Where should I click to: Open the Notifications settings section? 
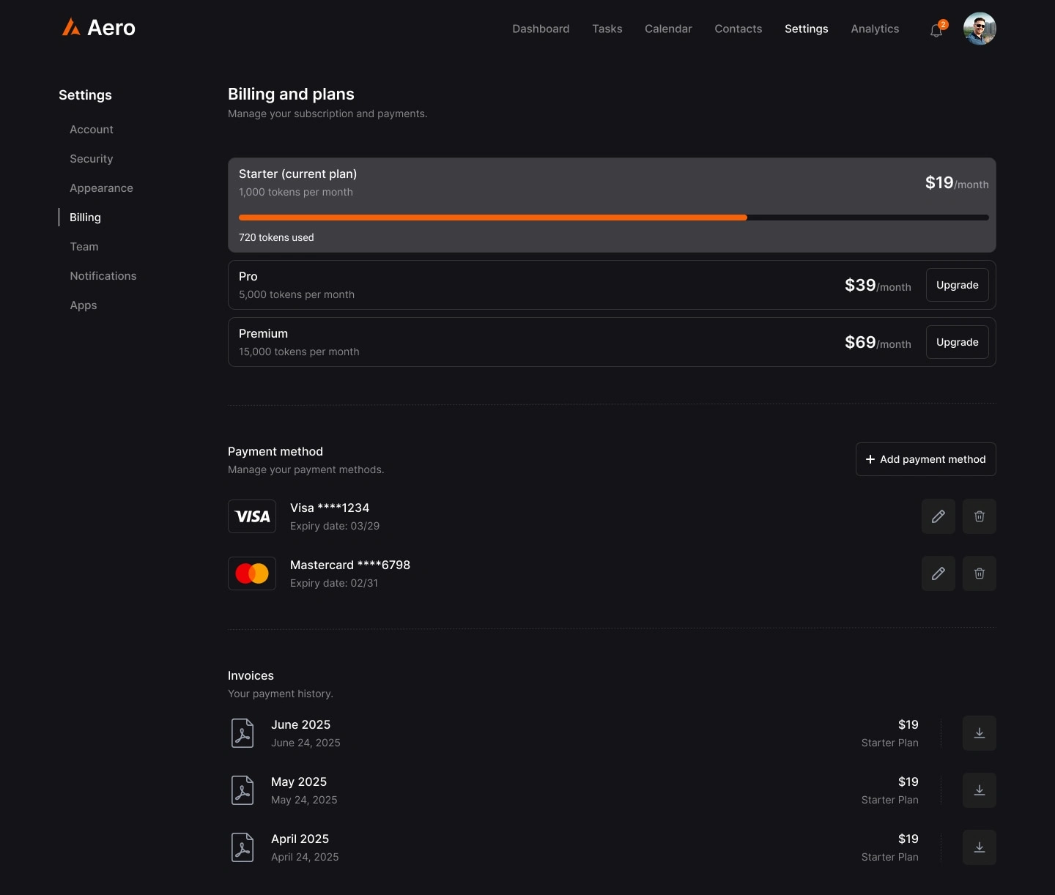click(x=103, y=276)
